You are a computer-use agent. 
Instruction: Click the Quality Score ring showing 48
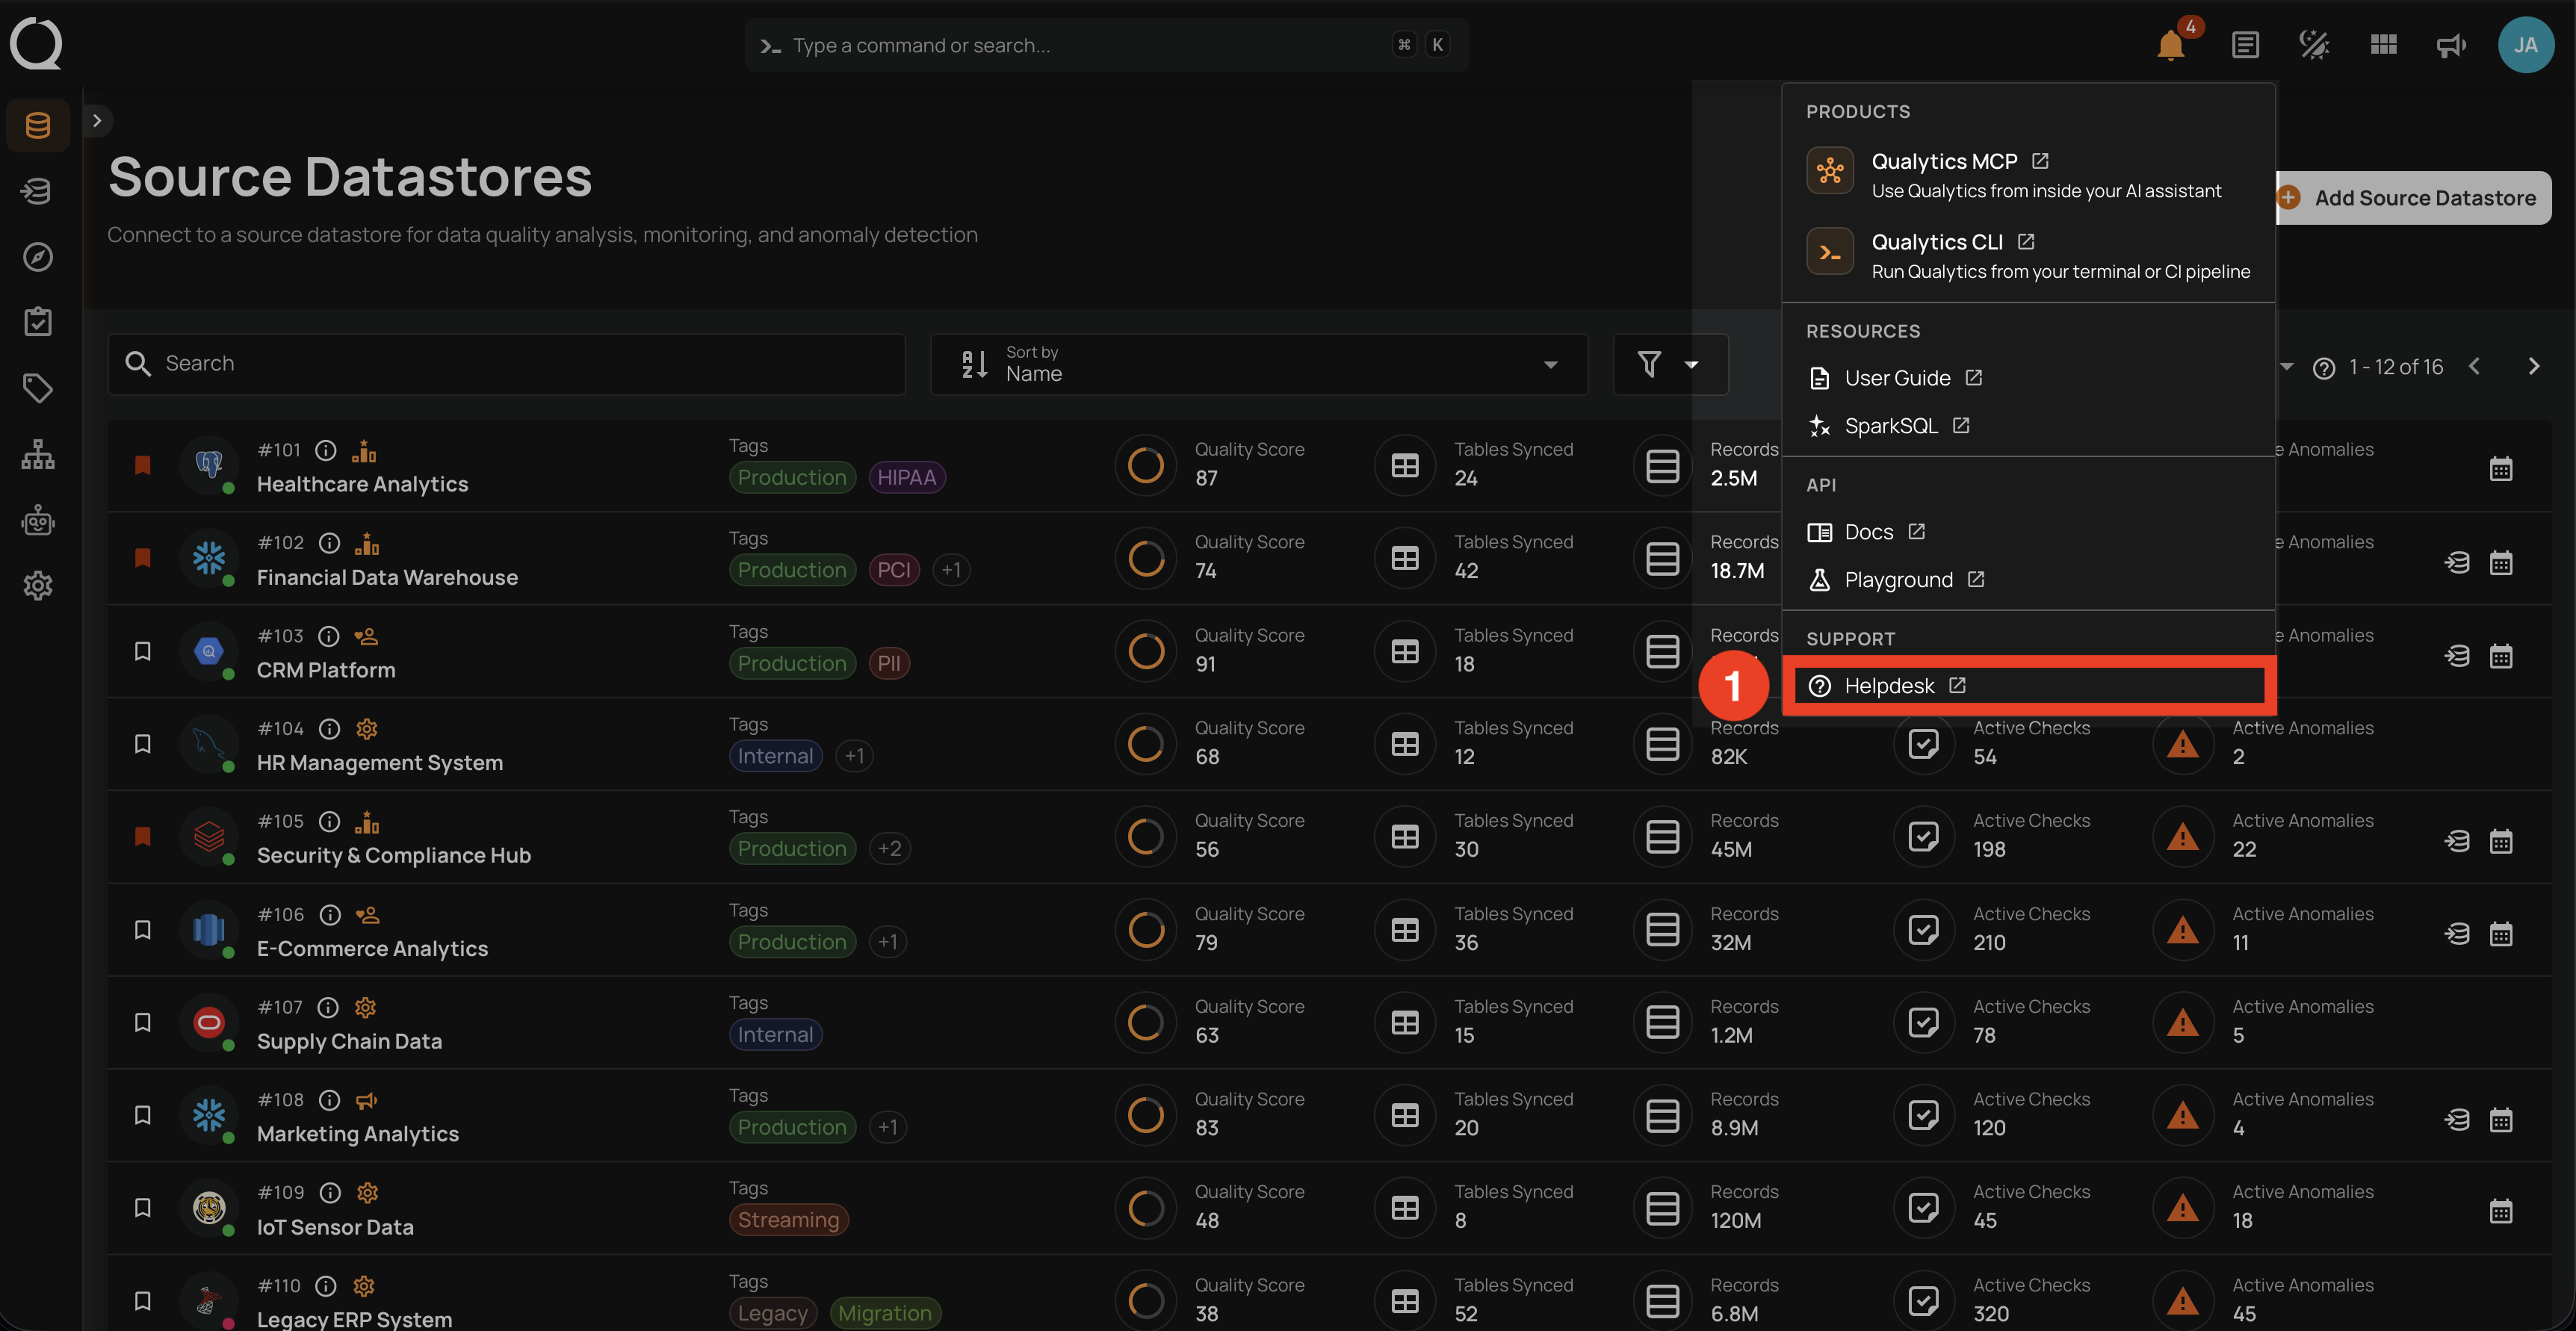pyautogui.click(x=1145, y=1208)
